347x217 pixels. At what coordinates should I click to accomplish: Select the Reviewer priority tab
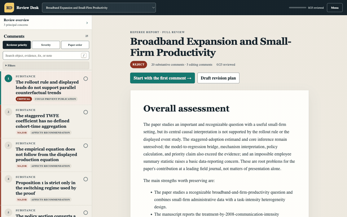click(x=17, y=45)
